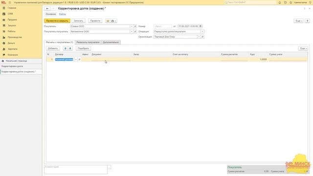Viewport: 313px width, 176px height.
Task: Open the print dropdown icon
Action: (x=113, y=21)
